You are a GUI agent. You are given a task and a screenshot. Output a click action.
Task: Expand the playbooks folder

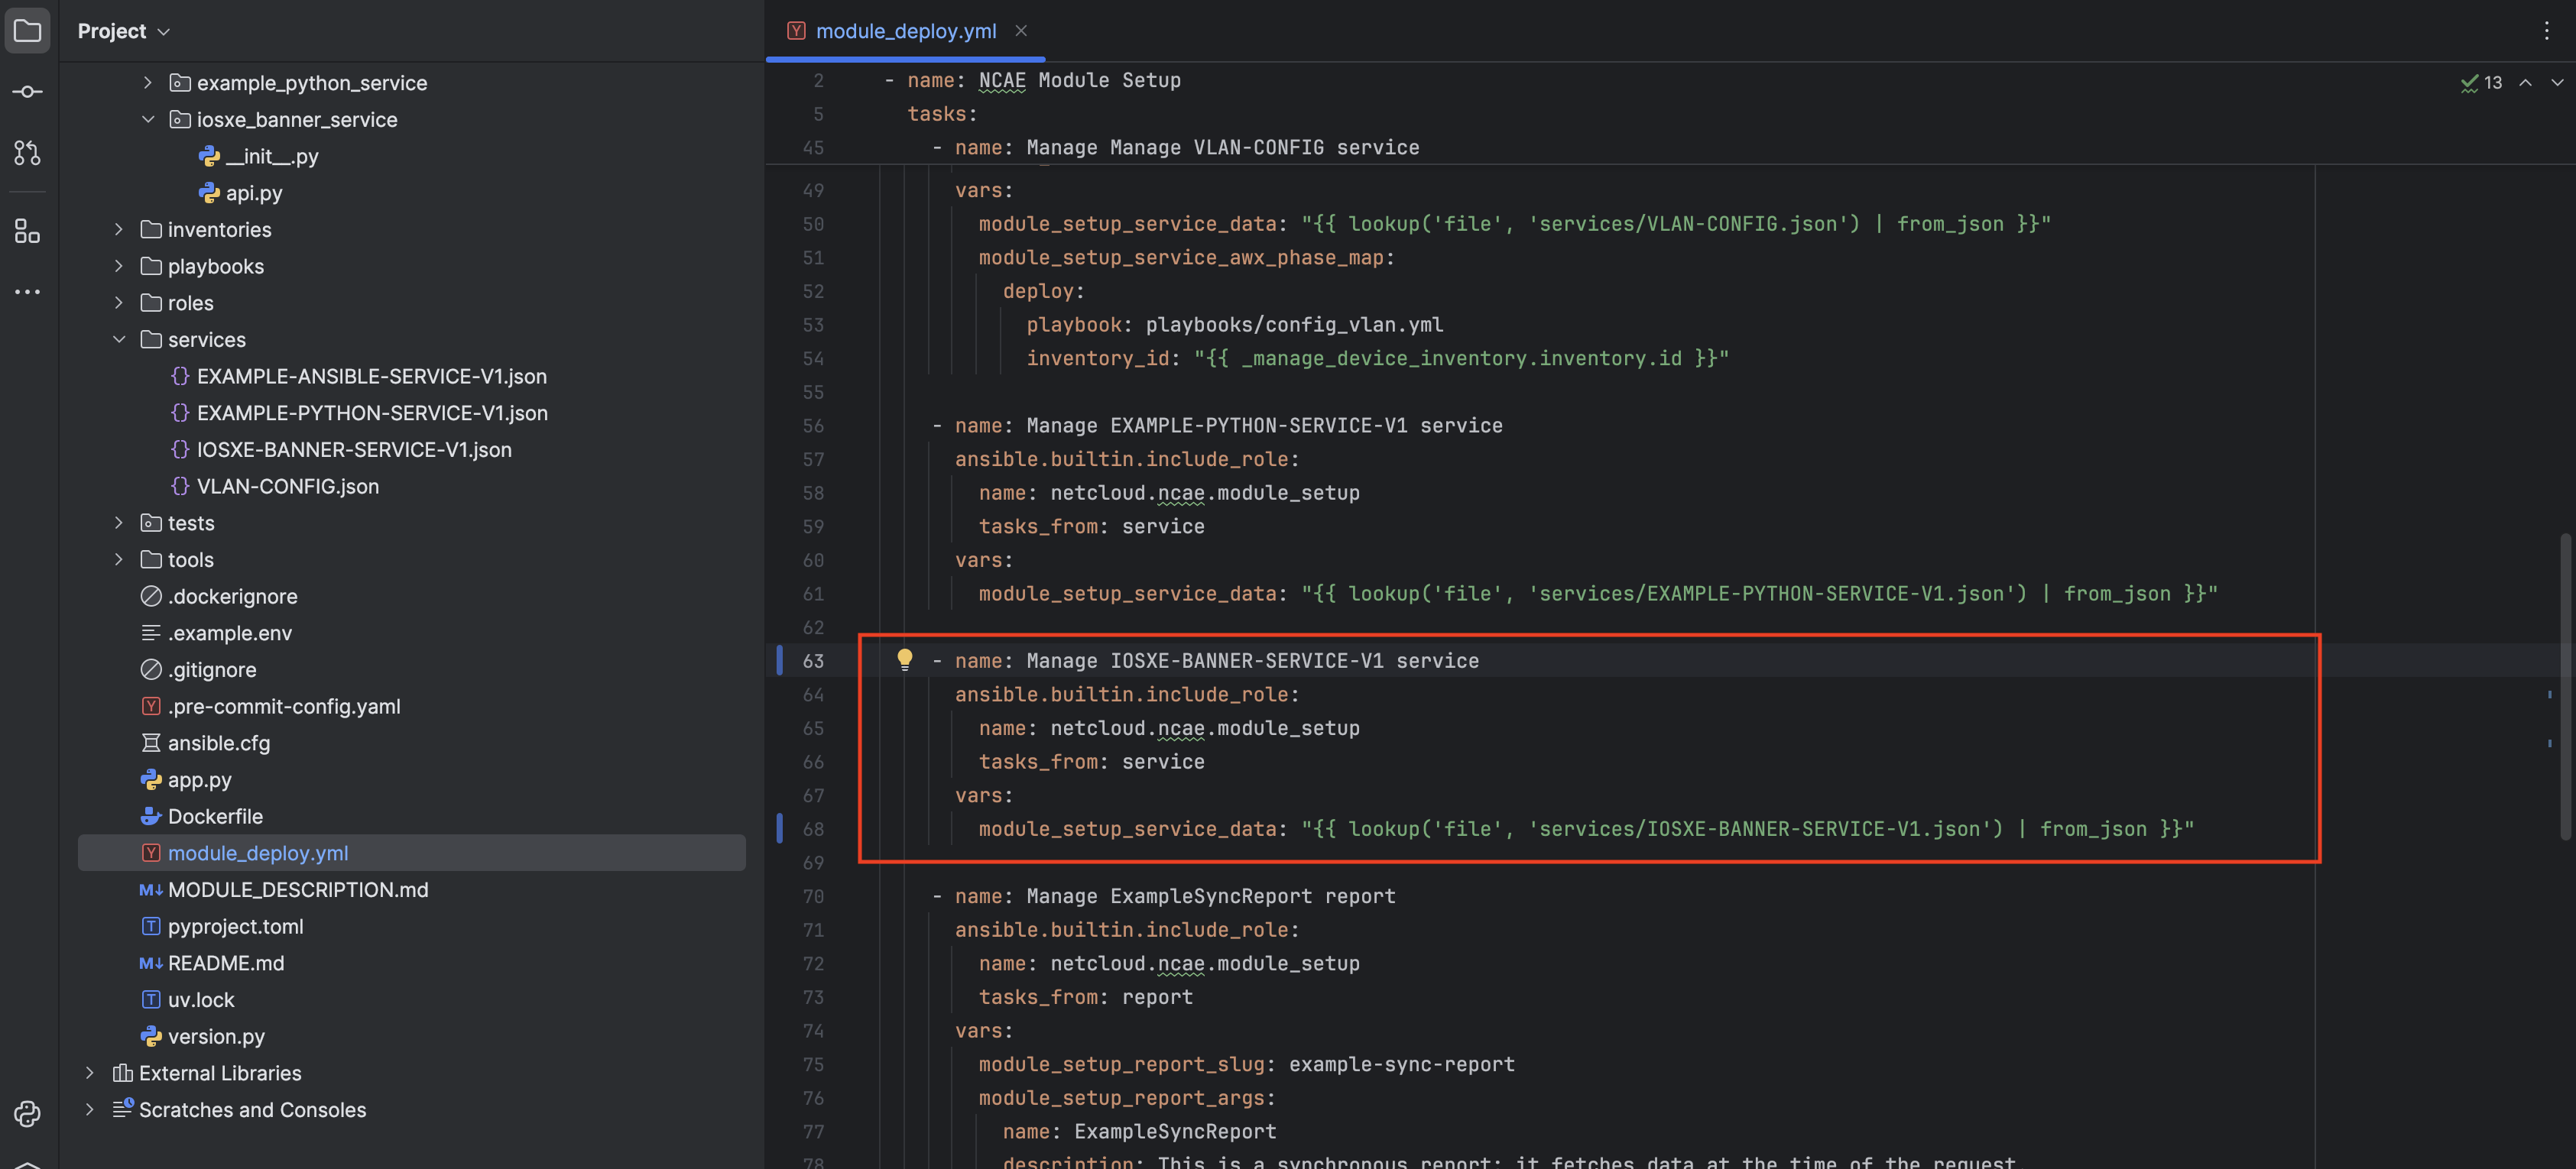(119, 267)
